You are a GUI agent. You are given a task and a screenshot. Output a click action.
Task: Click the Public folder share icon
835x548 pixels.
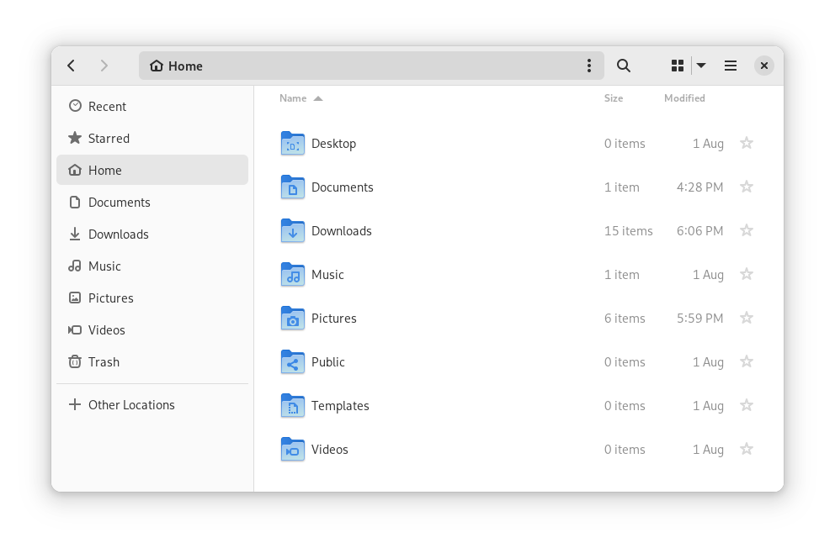(292, 362)
